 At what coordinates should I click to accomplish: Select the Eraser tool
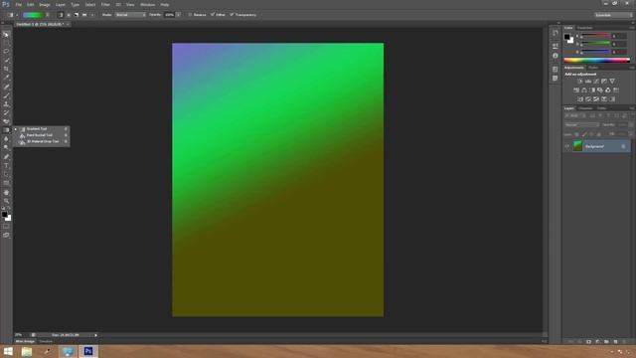click(x=6, y=121)
